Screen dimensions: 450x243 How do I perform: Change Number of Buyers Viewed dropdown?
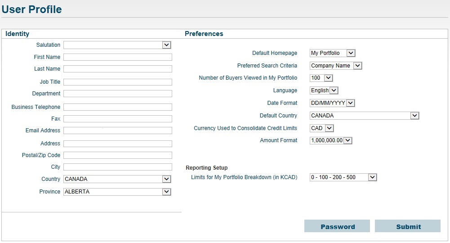point(321,78)
